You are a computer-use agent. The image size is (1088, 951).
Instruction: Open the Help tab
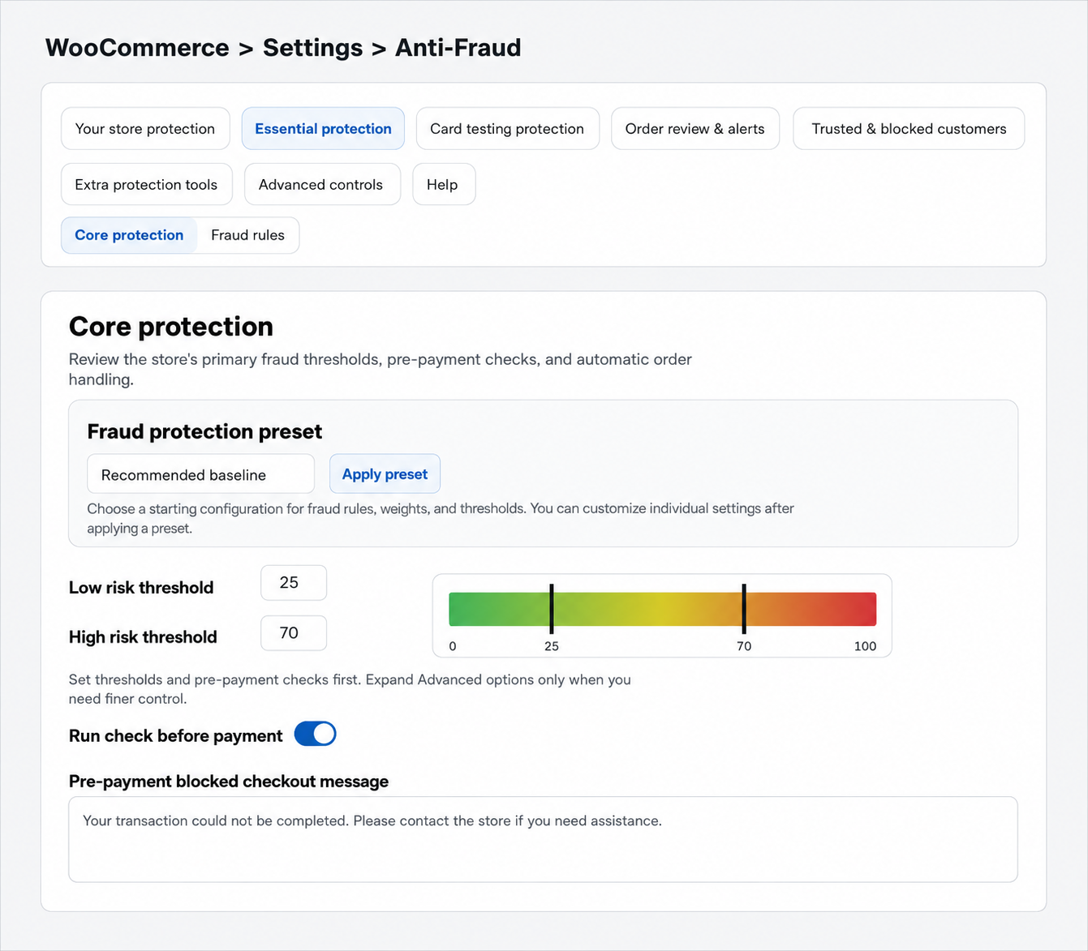point(443,185)
